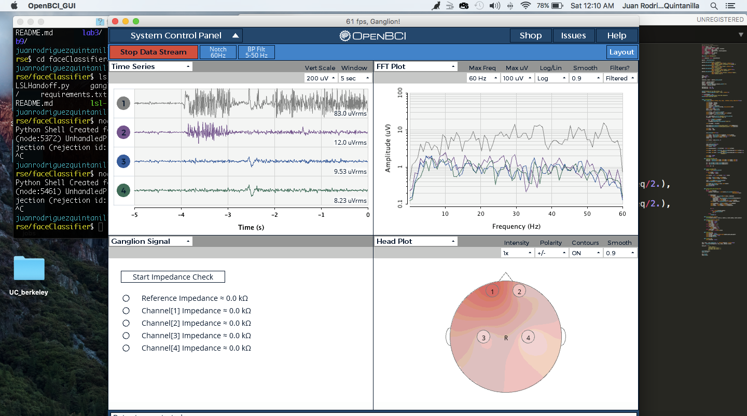
Task: Toggle the Notch 60Hz filter button
Action: point(218,52)
